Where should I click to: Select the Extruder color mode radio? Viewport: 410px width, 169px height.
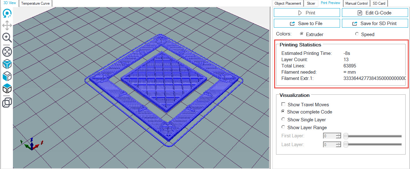click(302, 34)
